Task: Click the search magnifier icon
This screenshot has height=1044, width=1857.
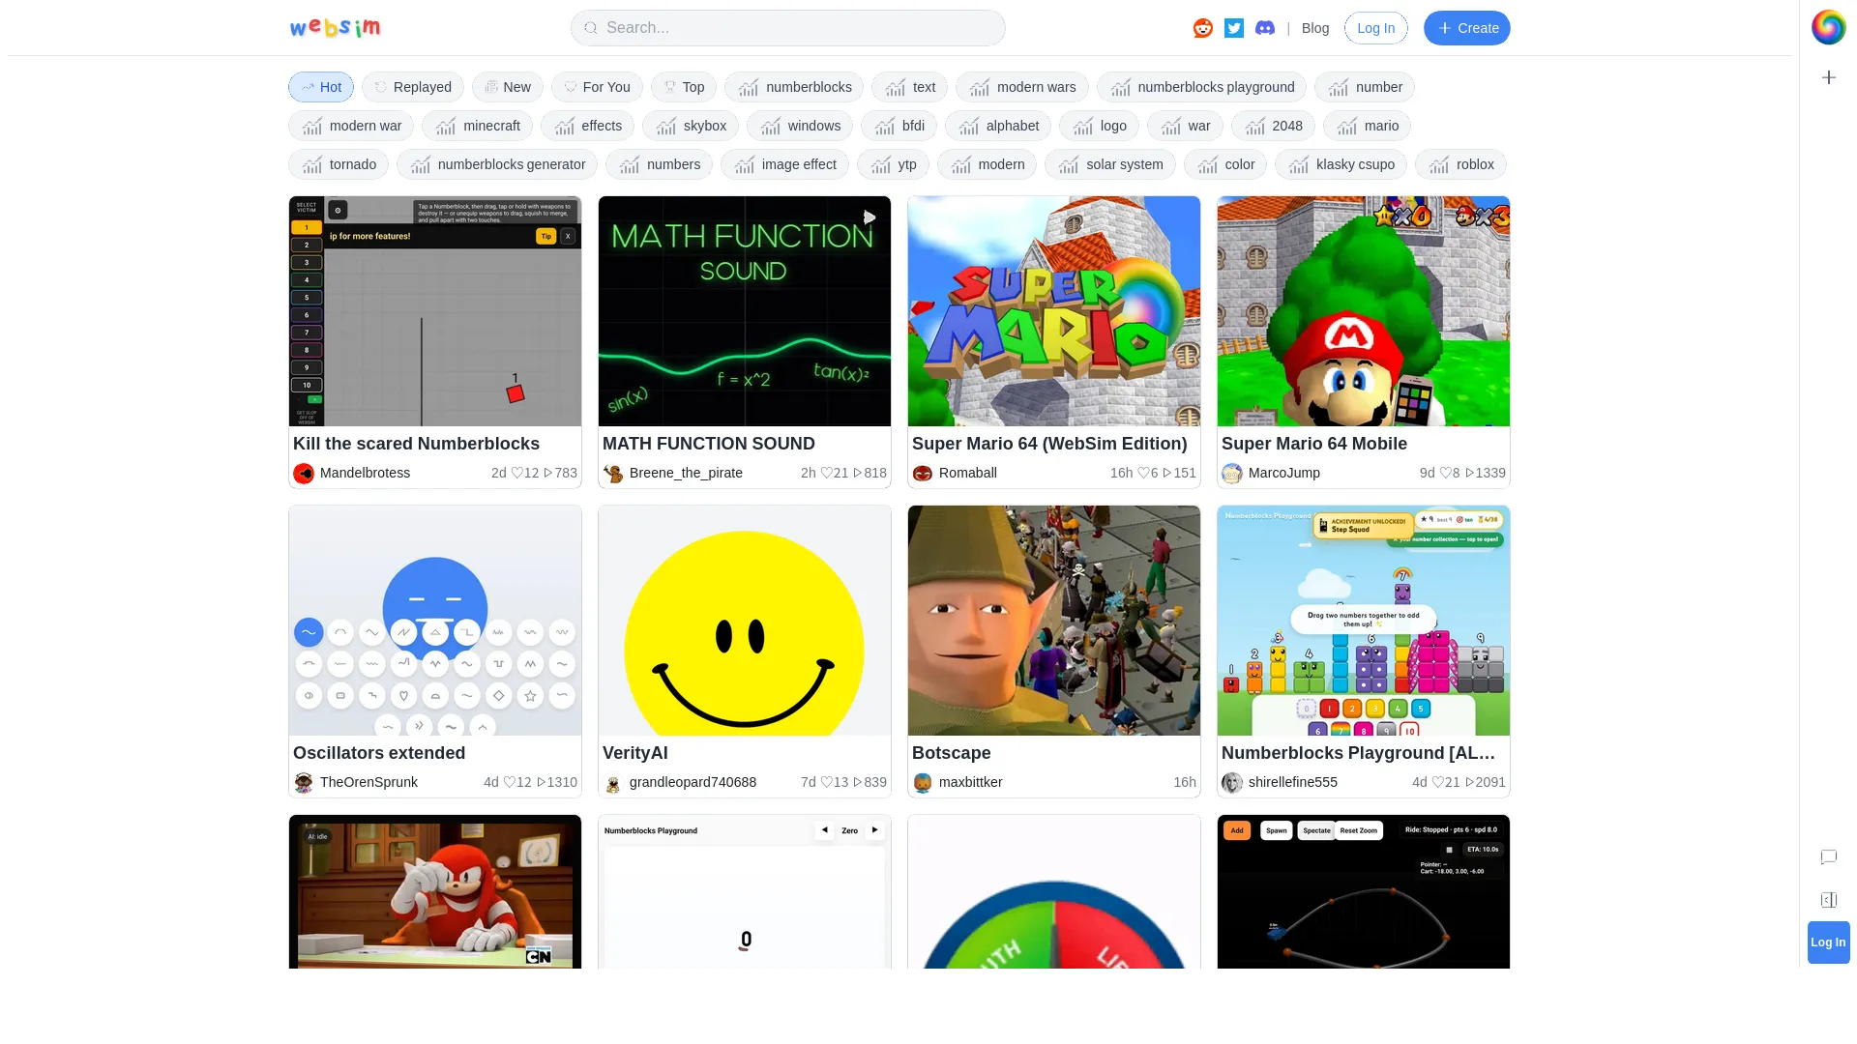Action: click(590, 28)
